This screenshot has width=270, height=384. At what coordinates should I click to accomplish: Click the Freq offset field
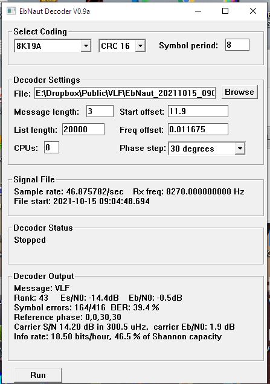tap(198, 129)
